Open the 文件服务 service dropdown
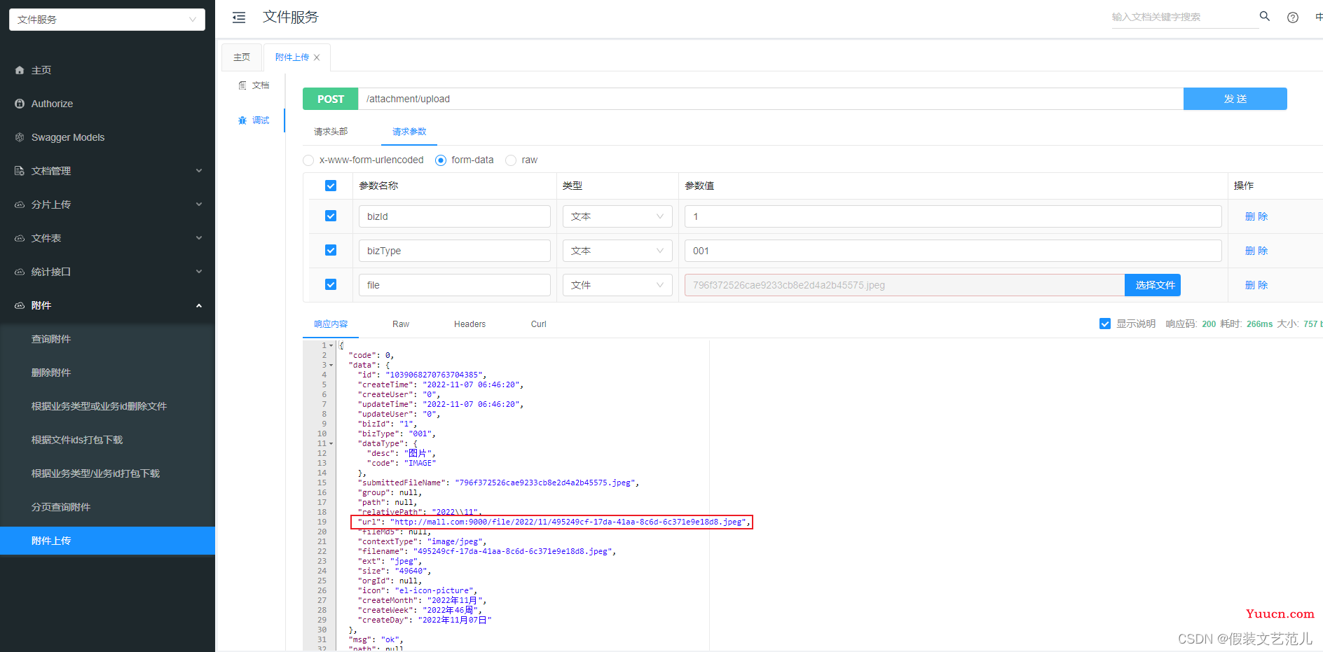This screenshot has width=1323, height=652. tap(107, 20)
